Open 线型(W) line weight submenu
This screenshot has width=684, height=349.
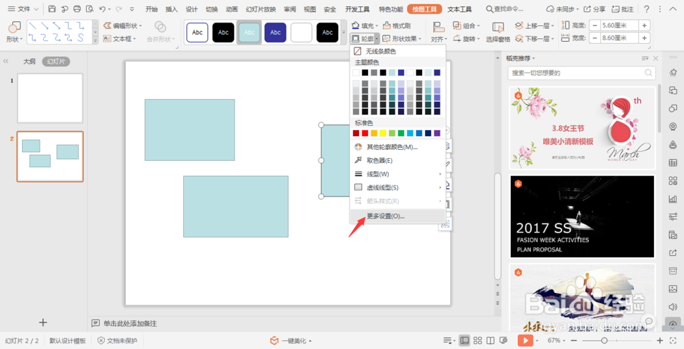[398, 174]
